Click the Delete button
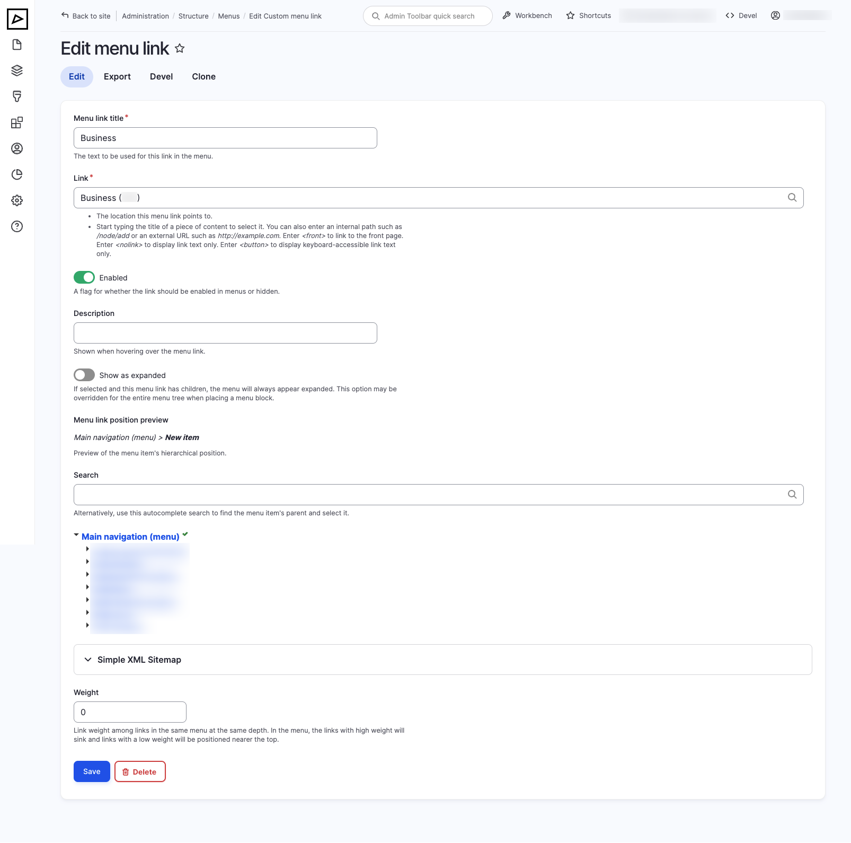This screenshot has height=843, width=851. 140,771
